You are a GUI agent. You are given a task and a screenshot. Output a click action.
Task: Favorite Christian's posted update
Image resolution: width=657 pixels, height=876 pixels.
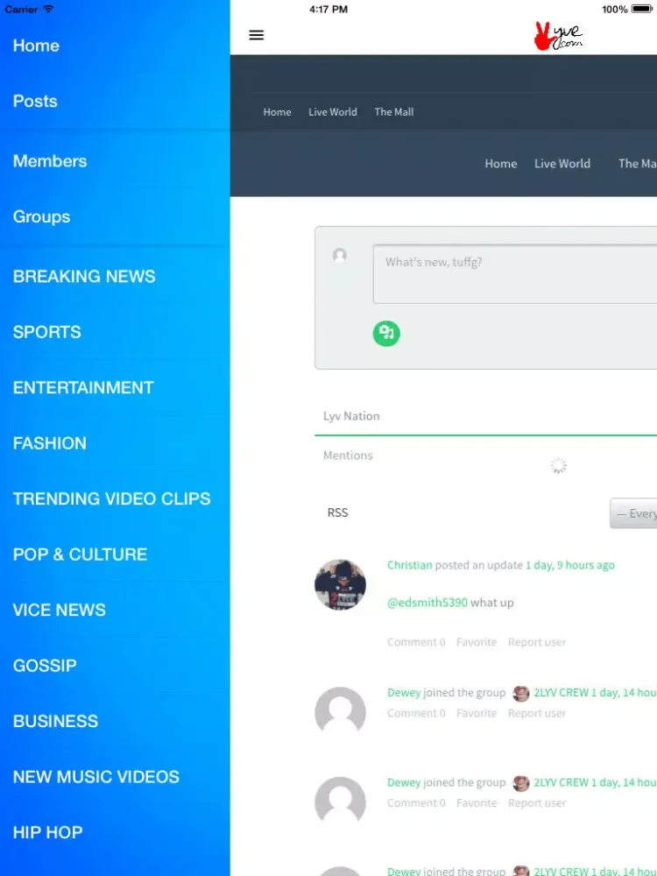tap(477, 642)
